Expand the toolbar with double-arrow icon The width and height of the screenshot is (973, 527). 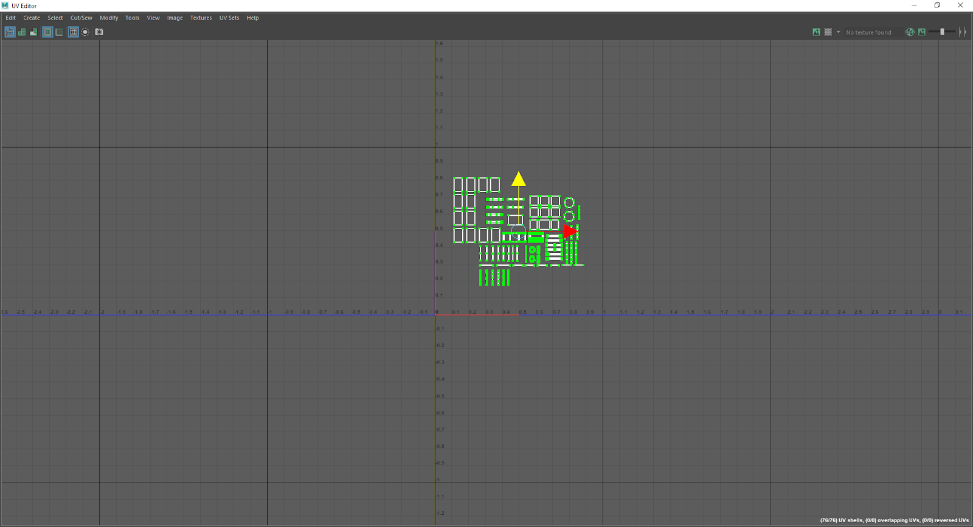(962, 32)
